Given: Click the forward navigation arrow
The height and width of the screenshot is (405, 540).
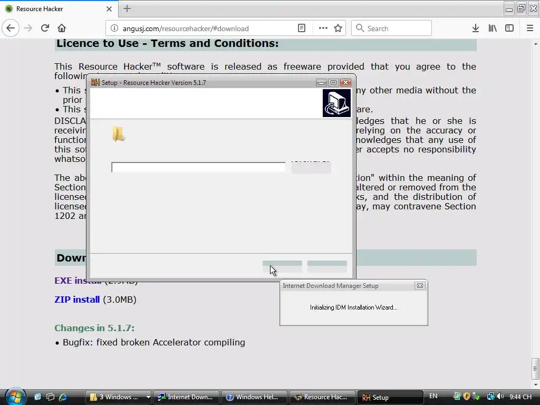Looking at the screenshot, I should tap(28, 28).
